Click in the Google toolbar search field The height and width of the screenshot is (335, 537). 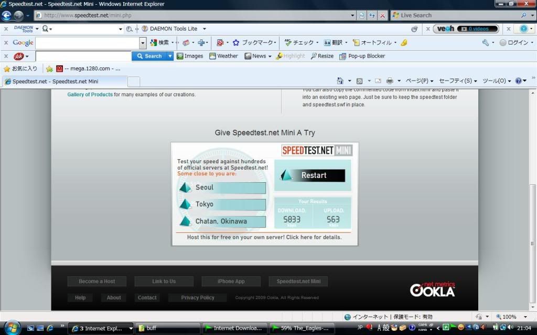coord(88,43)
